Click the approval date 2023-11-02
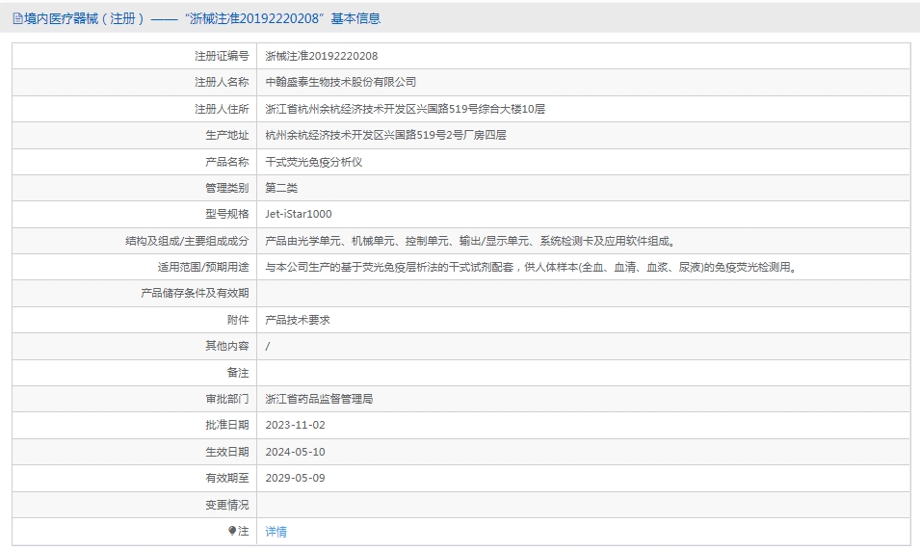 click(295, 425)
